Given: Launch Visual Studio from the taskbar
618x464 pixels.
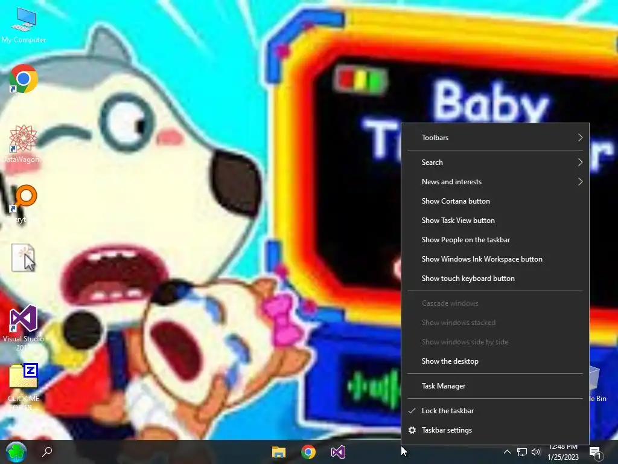Looking at the screenshot, I should point(338,452).
